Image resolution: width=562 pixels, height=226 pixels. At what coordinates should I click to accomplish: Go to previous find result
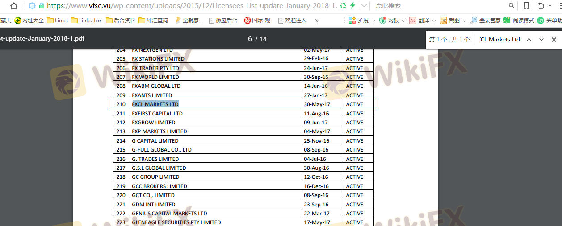click(x=529, y=40)
